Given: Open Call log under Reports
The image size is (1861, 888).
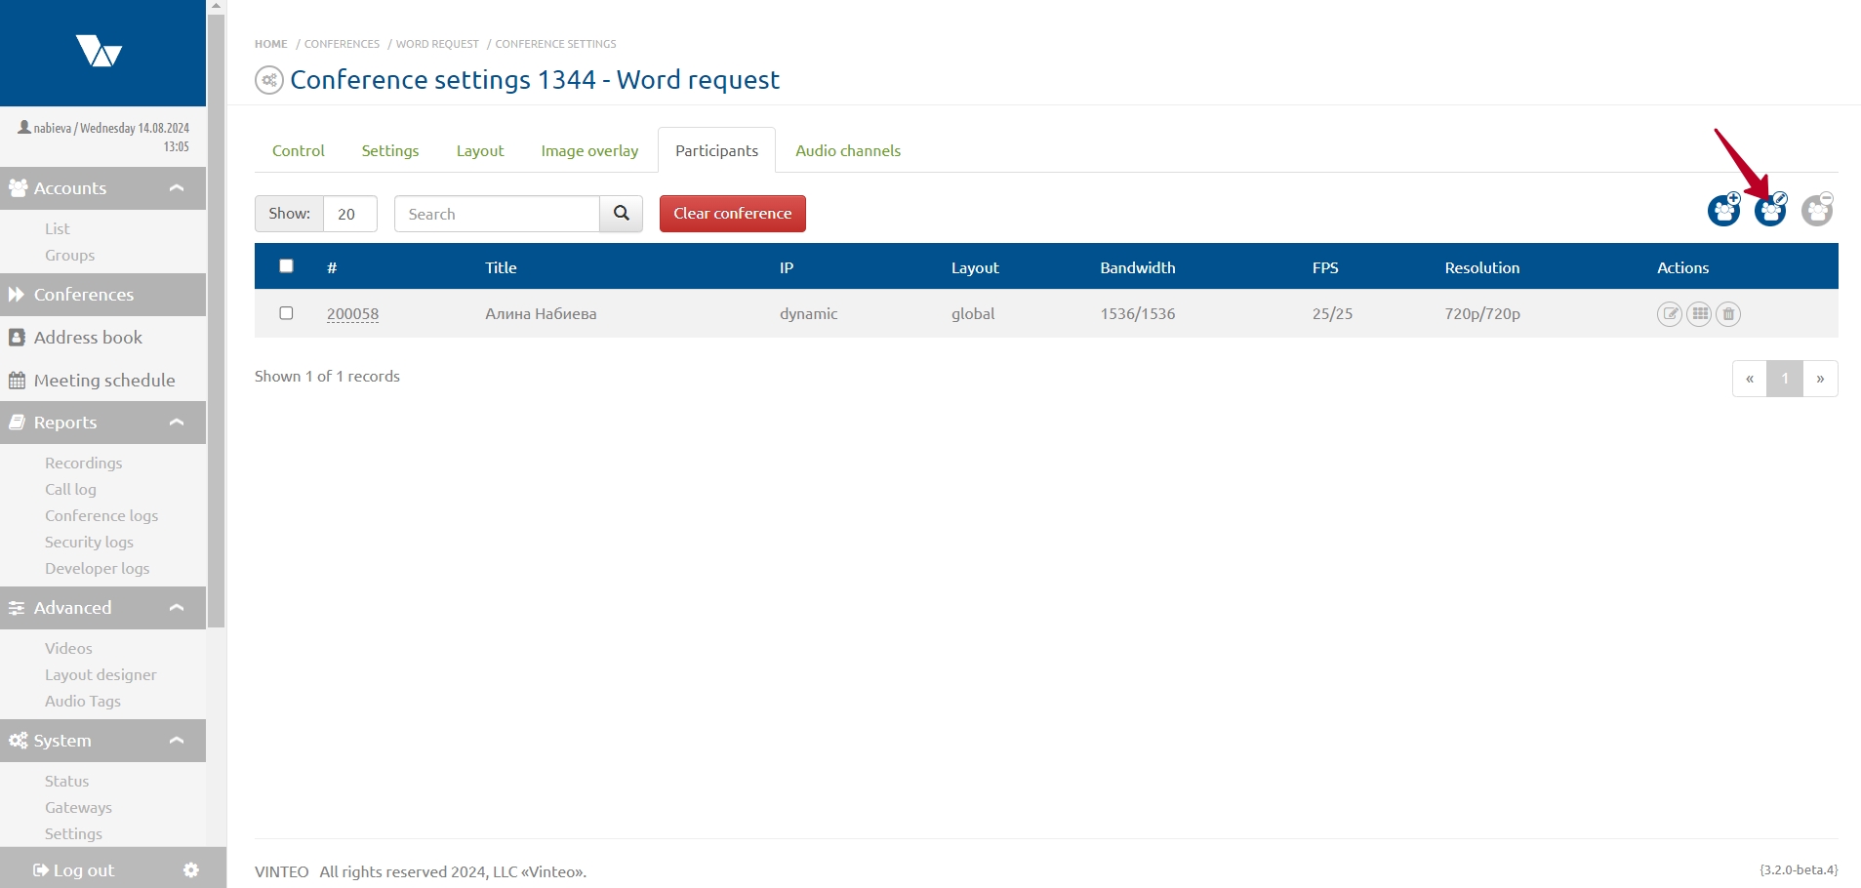Looking at the screenshot, I should pos(71,489).
